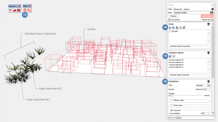Screen dimensions: 218x122
Task: Open the Distribution Type dropdown
Action: (x=203, y=85)
